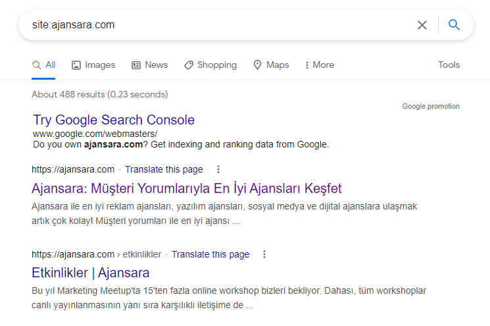Viewport: 490px width, 326px height.
Task: Click the snippet starting 'Ajansara ile en iyi reklam'
Action: click(x=224, y=213)
